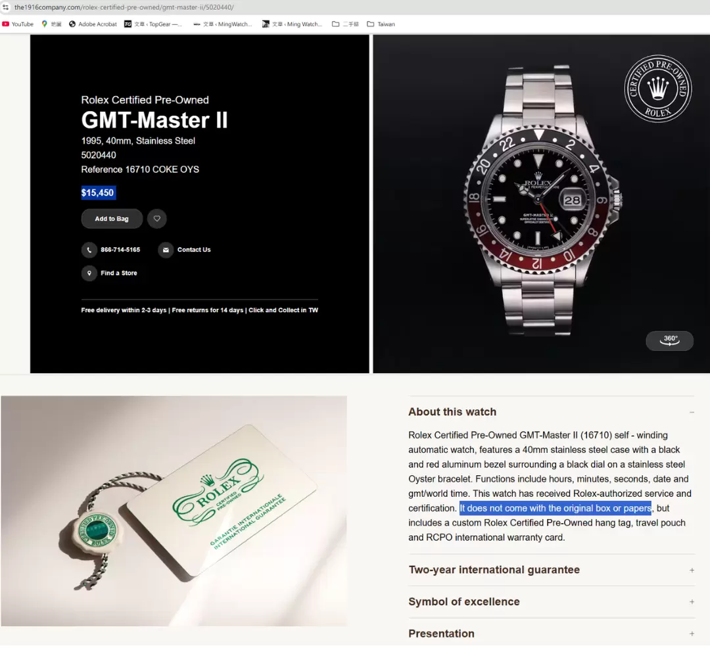The width and height of the screenshot is (710, 648).
Task: Click the Find a Store link
Action: pos(118,273)
